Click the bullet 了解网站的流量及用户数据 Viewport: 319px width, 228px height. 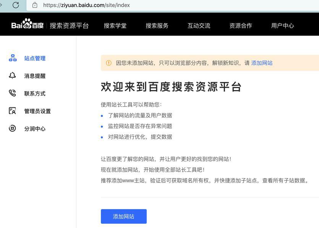click(x=140, y=115)
